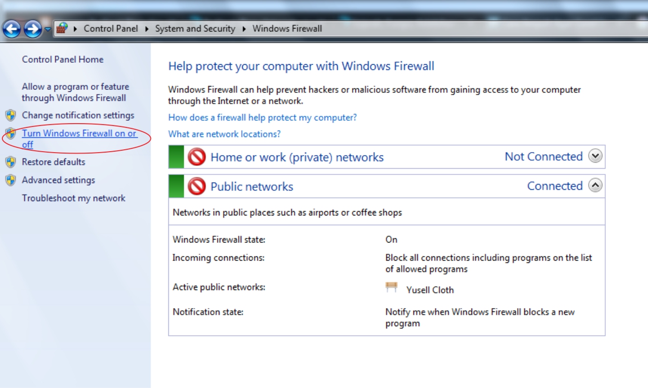
Task: Select Windows Firewall breadcrumb
Action: [287, 29]
